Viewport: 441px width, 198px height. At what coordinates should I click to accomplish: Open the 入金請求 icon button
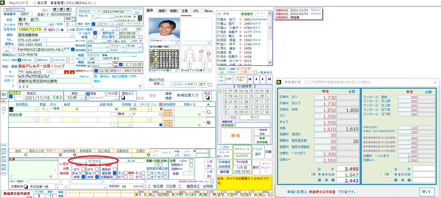239,79
